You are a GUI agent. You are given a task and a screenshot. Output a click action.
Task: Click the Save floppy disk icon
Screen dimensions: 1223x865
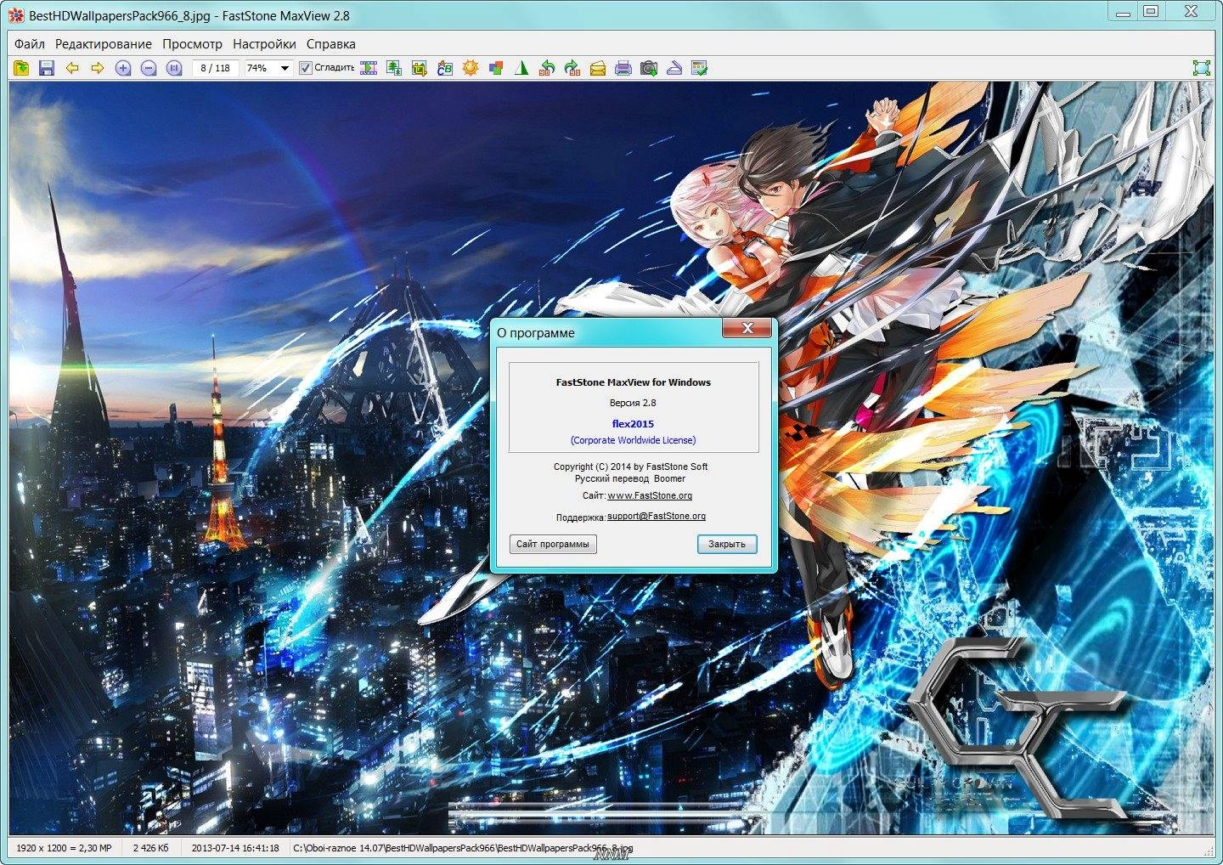click(x=47, y=68)
